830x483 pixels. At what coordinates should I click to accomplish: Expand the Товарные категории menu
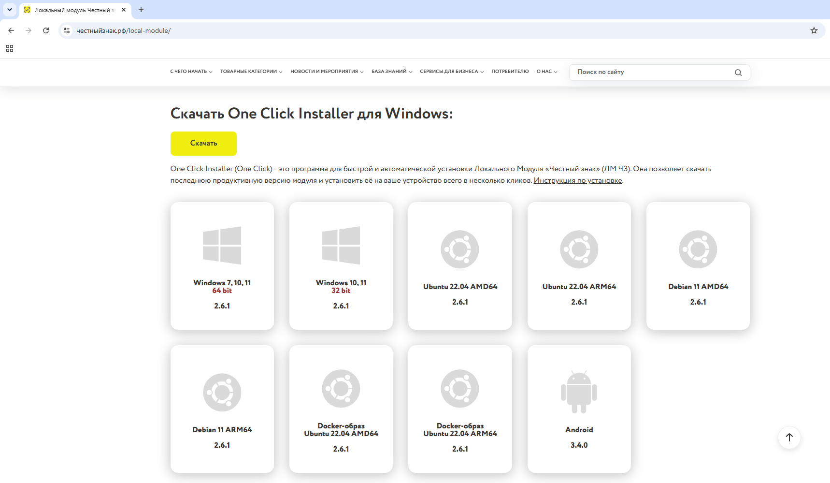pos(251,72)
